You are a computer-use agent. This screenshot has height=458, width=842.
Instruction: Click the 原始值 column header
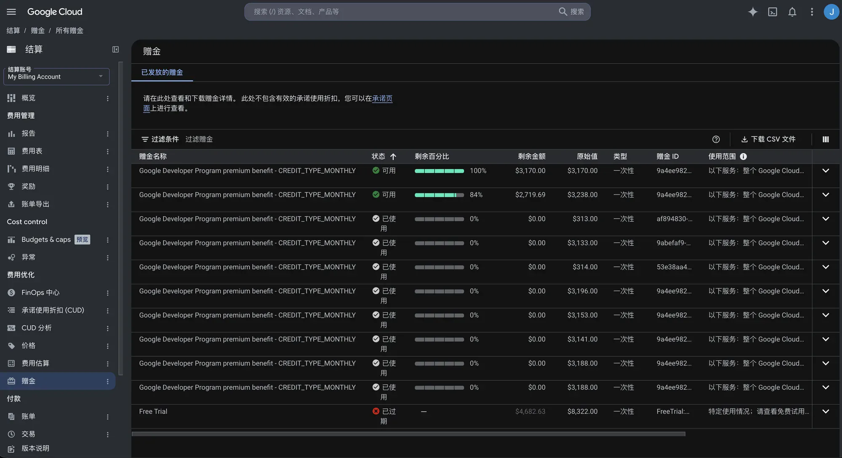(x=587, y=156)
